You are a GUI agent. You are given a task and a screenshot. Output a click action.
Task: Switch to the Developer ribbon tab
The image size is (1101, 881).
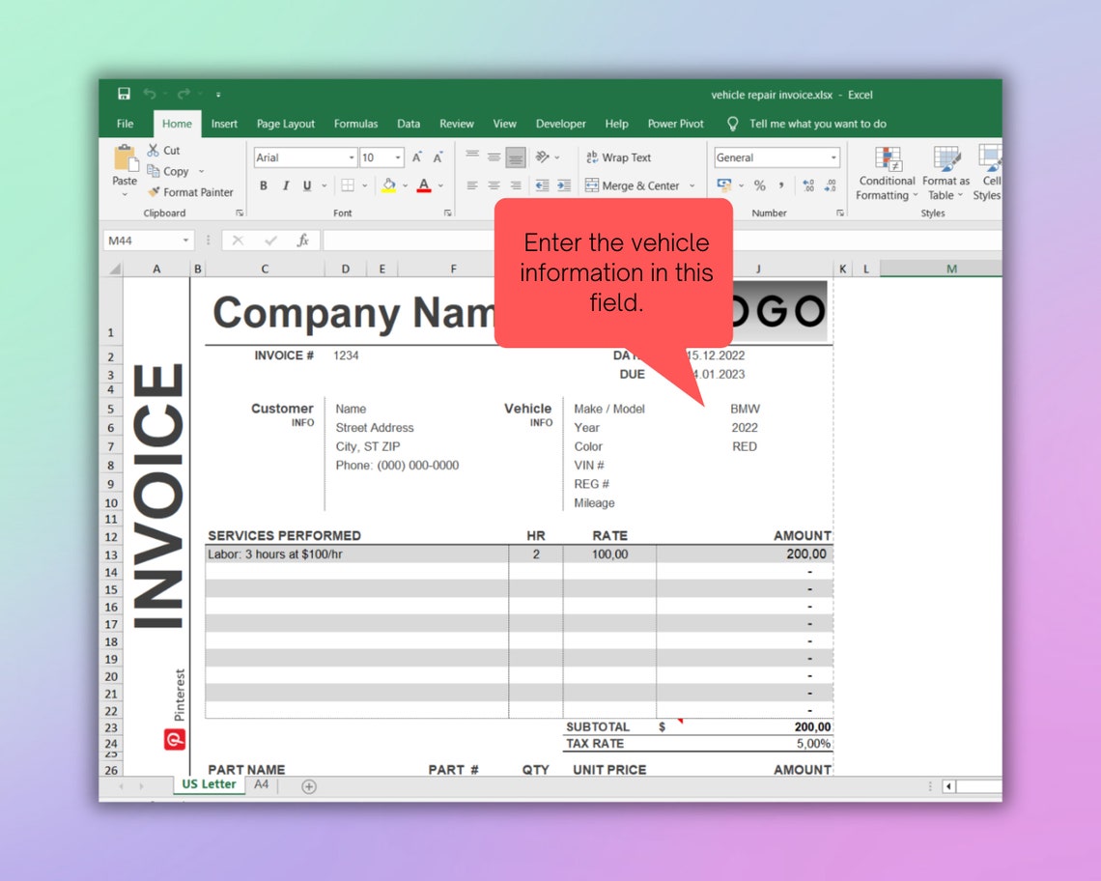click(560, 124)
